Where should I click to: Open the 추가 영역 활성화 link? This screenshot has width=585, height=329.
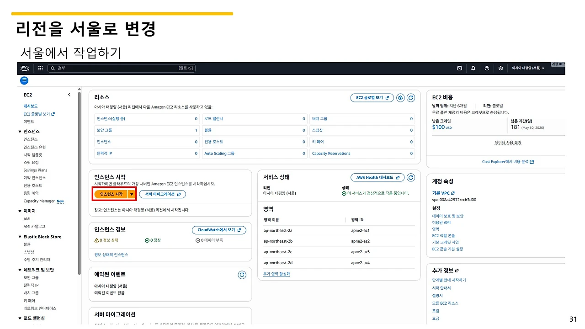(276, 274)
